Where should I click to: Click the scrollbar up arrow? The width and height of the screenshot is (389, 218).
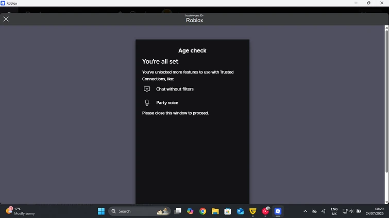pos(386,27)
